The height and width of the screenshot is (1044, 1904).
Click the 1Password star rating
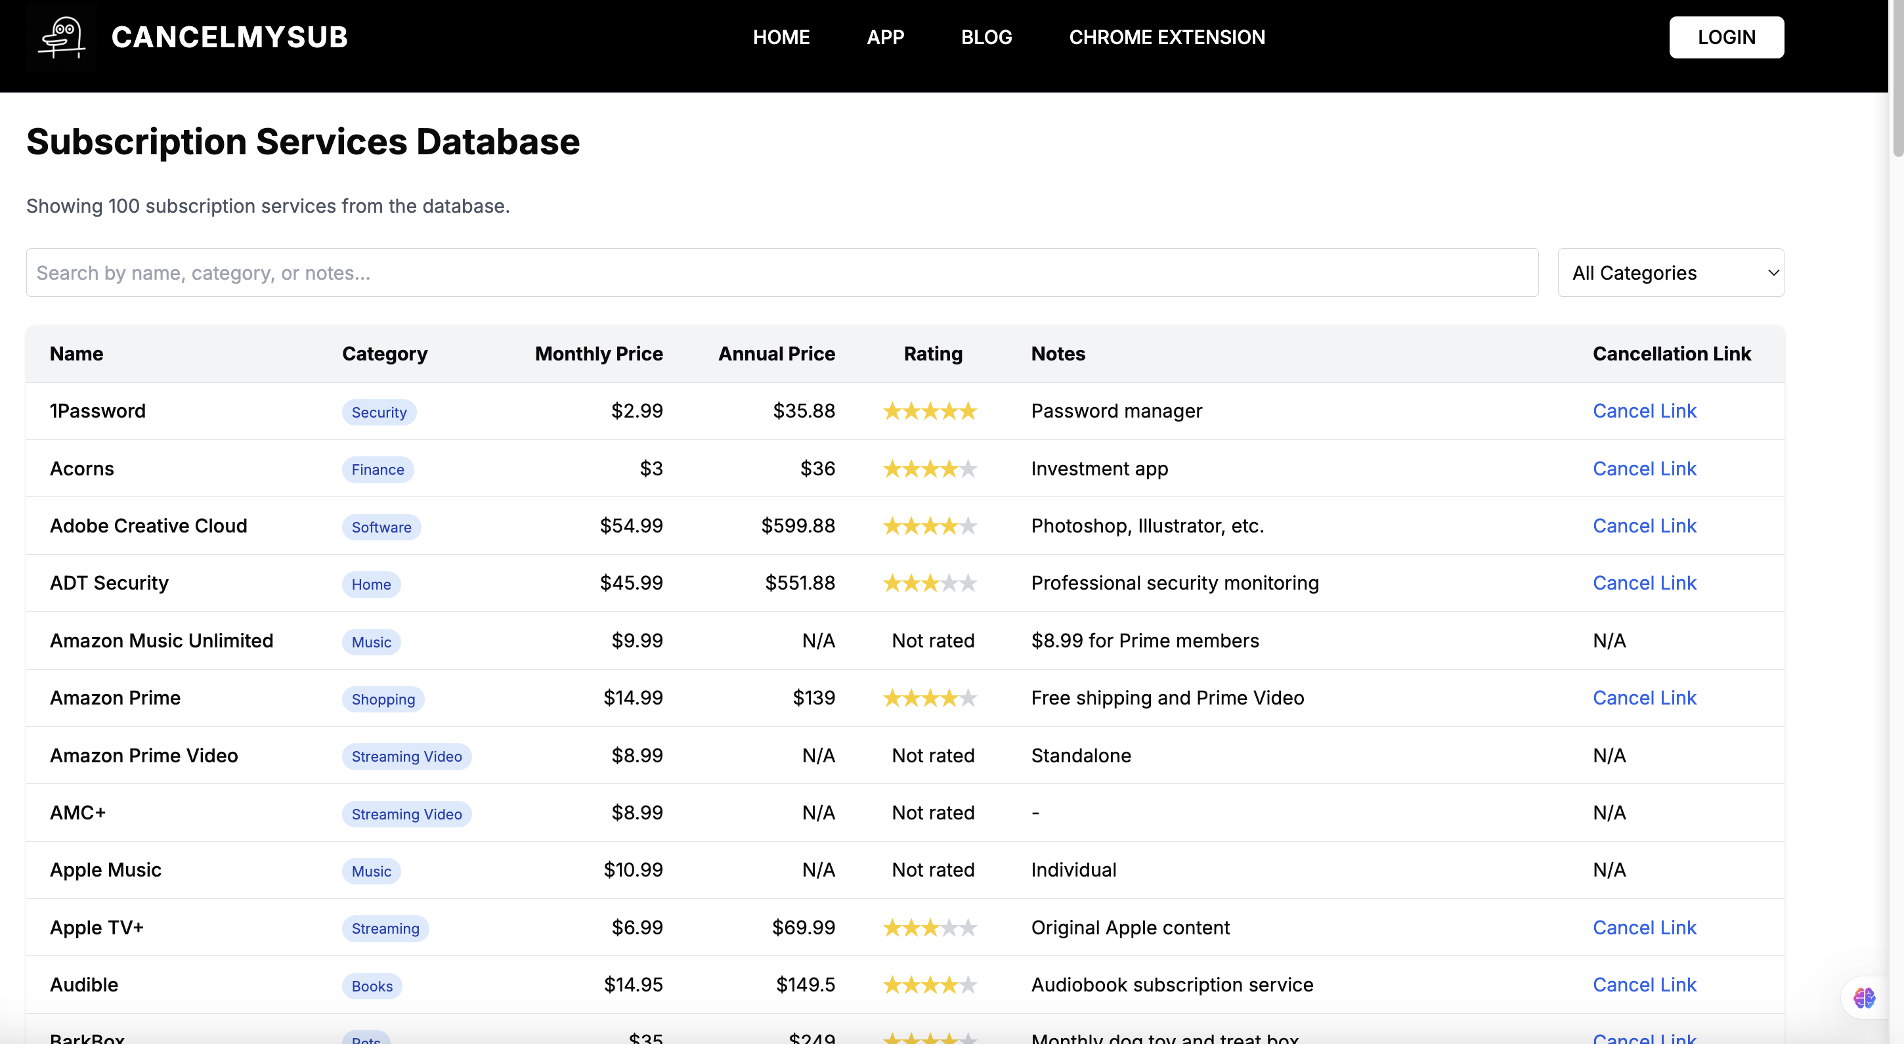pos(930,411)
